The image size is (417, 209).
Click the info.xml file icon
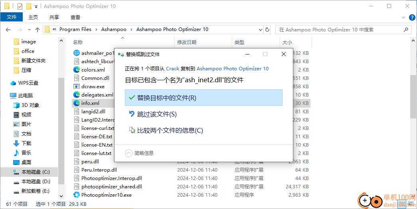[77, 103]
